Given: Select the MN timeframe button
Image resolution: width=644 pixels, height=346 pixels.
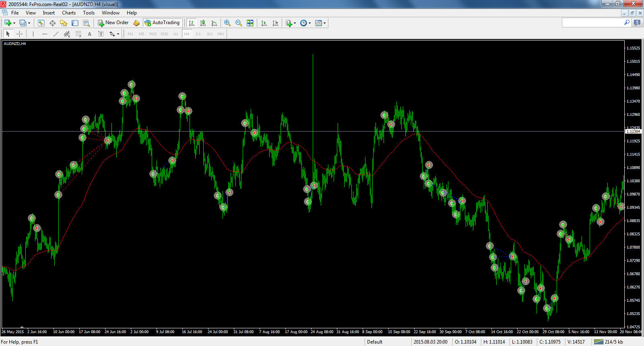Looking at the screenshot, I should click(221, 34).
